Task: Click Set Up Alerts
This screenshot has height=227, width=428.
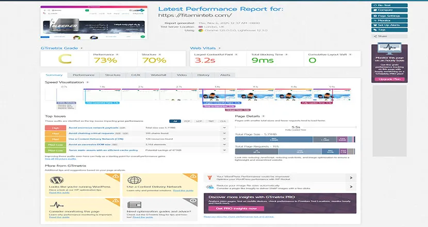Action: tap(390, 25)
